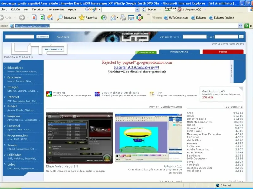This screenshot has width=253, height=189.
Task: Open the Utilidades category
Action: (x=14, y=155)
